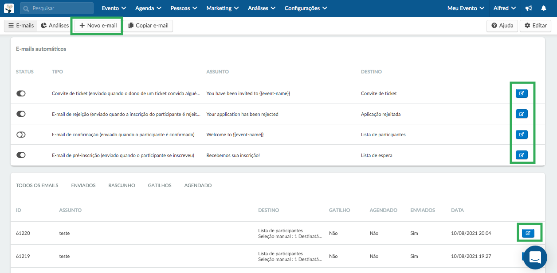
Task: Switch to the Análises toolbar view
Action: pyautogui.click(x=55, y=26)
